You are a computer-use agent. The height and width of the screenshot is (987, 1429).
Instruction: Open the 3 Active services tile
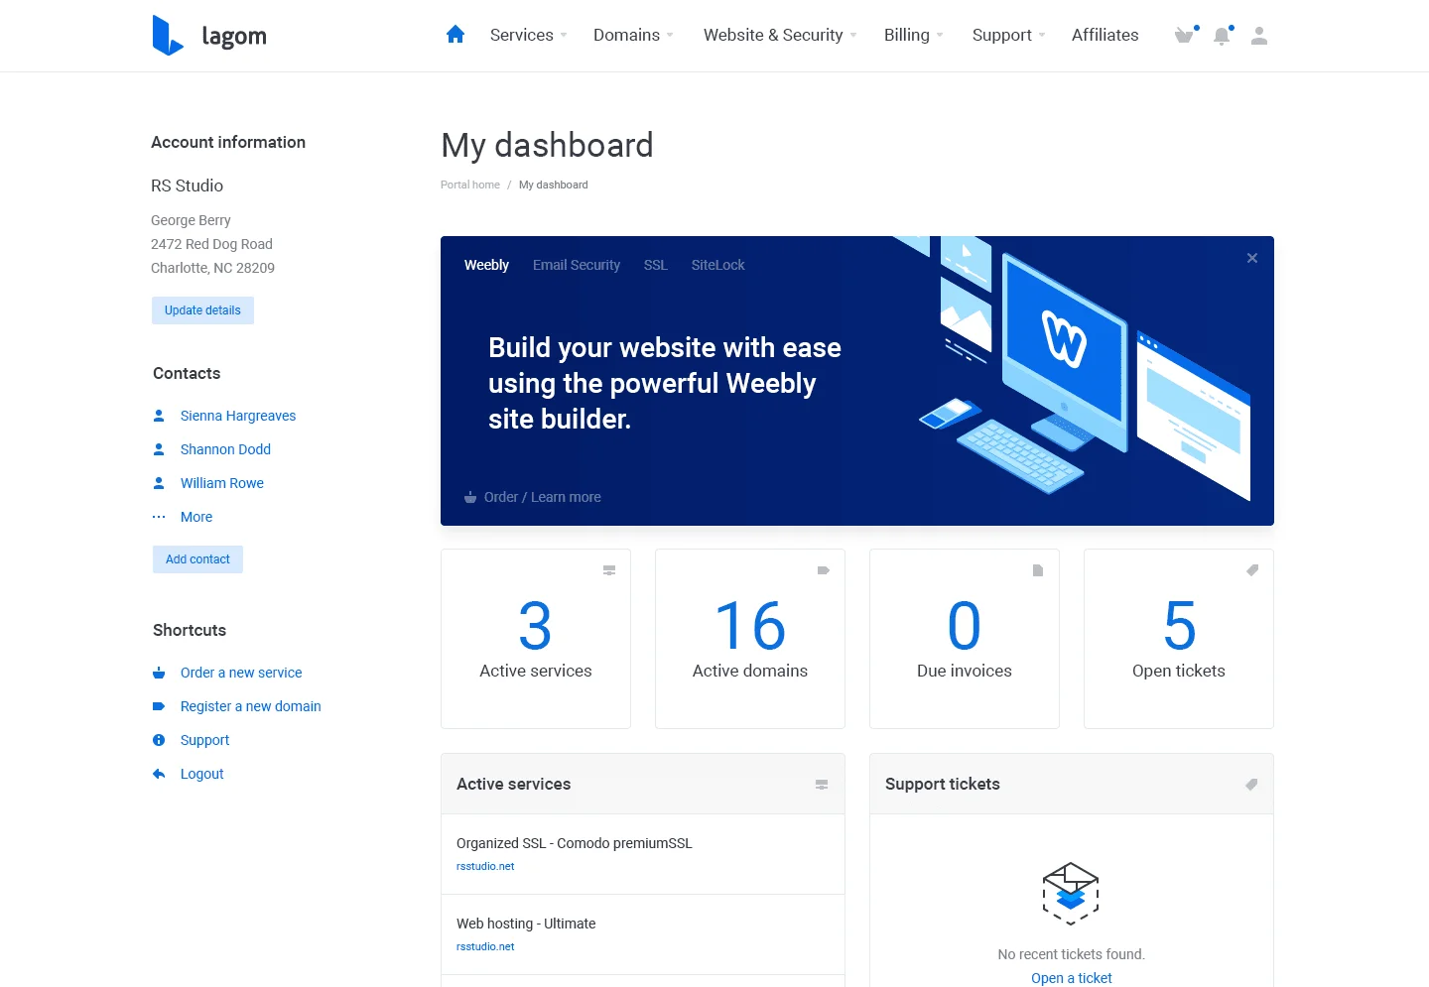coord(536,639)
